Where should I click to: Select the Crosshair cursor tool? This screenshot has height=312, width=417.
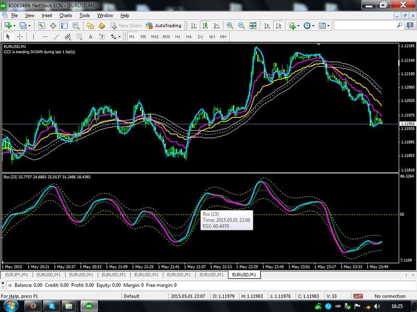20,37
